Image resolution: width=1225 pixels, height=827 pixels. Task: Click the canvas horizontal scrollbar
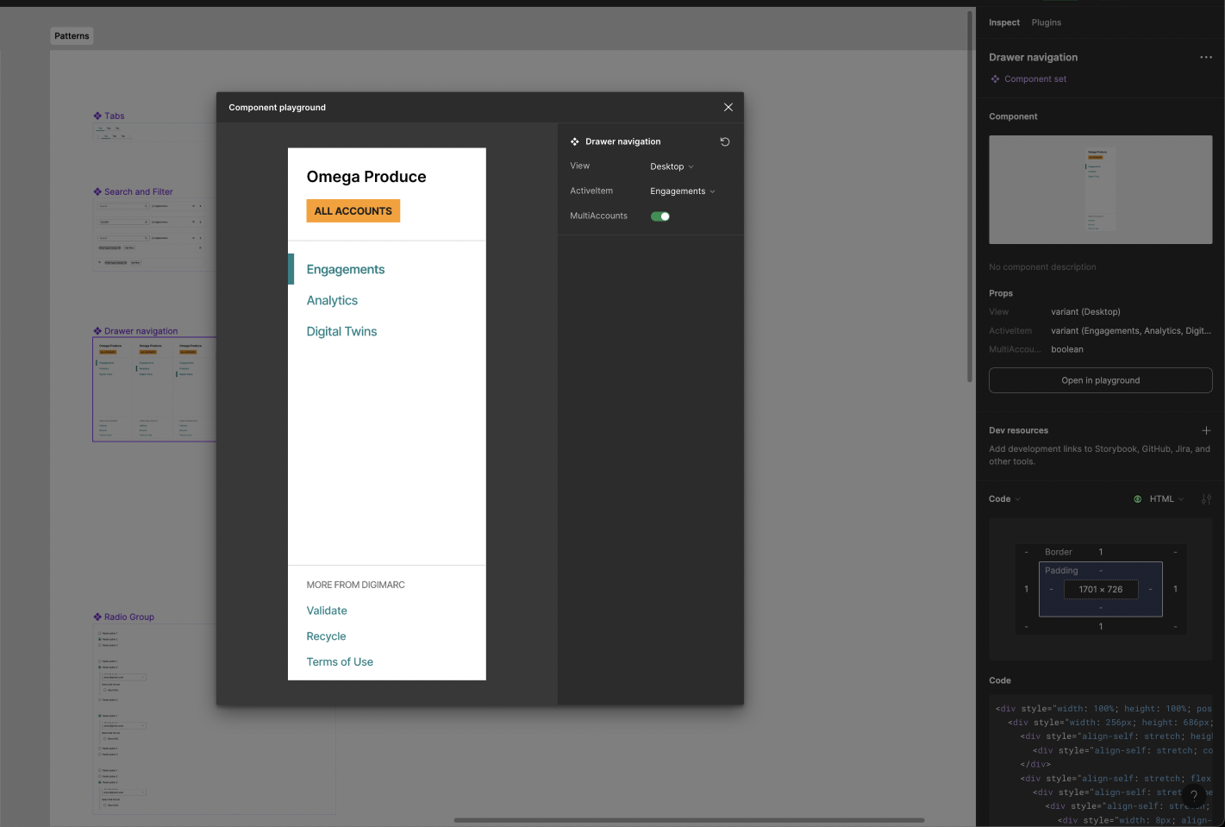point(689,820)
